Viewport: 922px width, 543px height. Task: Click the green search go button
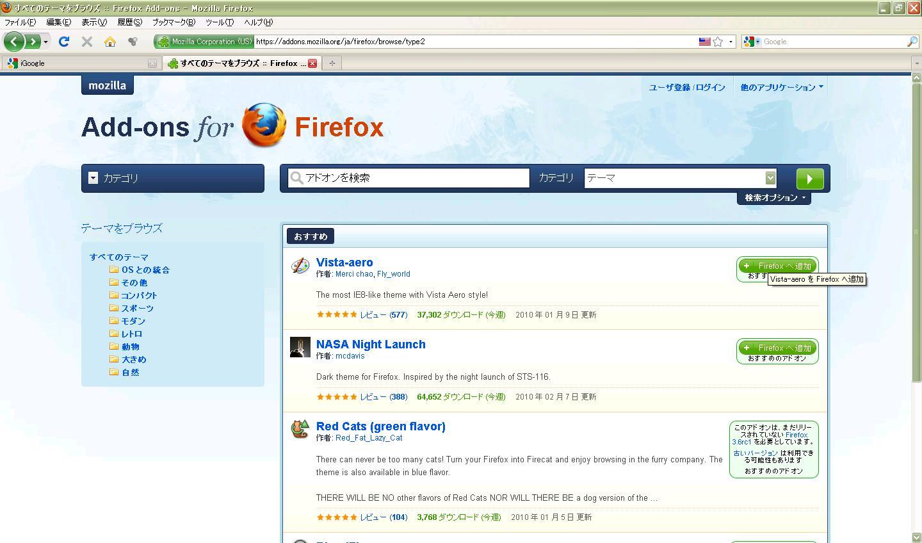click(x=810, y=179)
